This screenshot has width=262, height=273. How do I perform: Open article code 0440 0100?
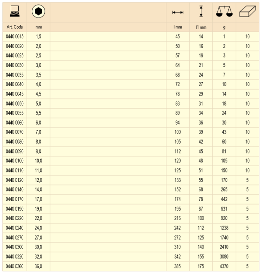click(15, 161)
